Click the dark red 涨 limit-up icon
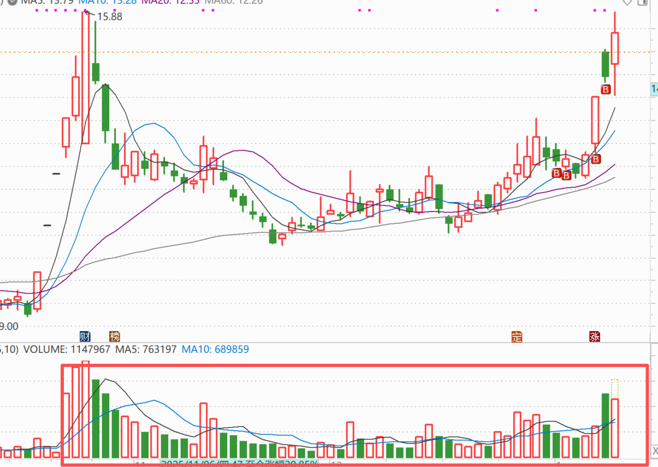Screen dimensions: 658x467 point(594,336)
